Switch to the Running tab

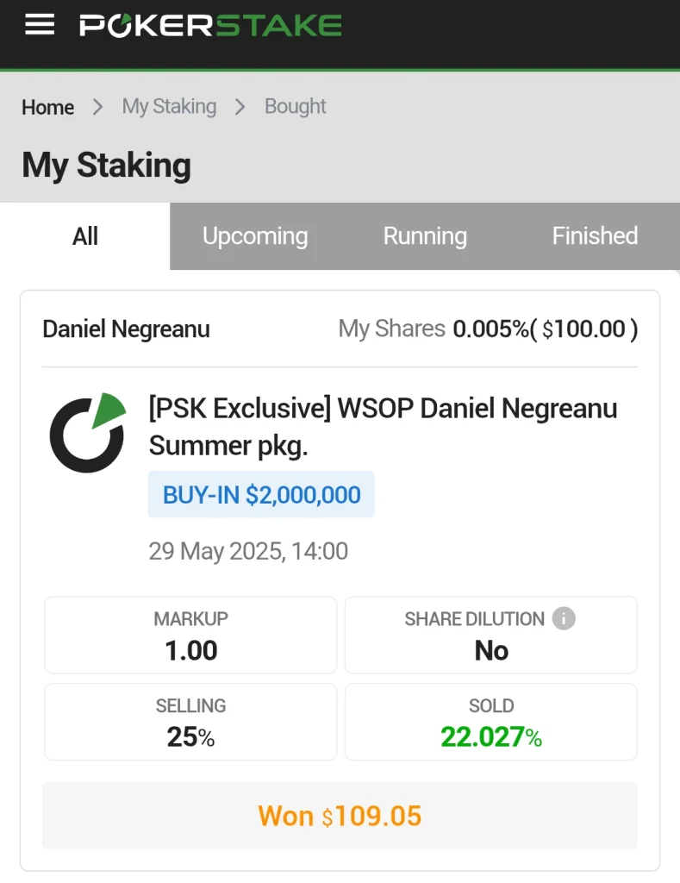click(x=425, y=236)
